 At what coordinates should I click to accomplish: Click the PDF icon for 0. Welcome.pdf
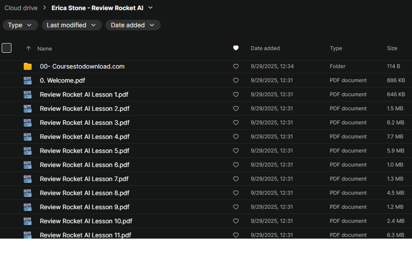click(x=28, y=80)
